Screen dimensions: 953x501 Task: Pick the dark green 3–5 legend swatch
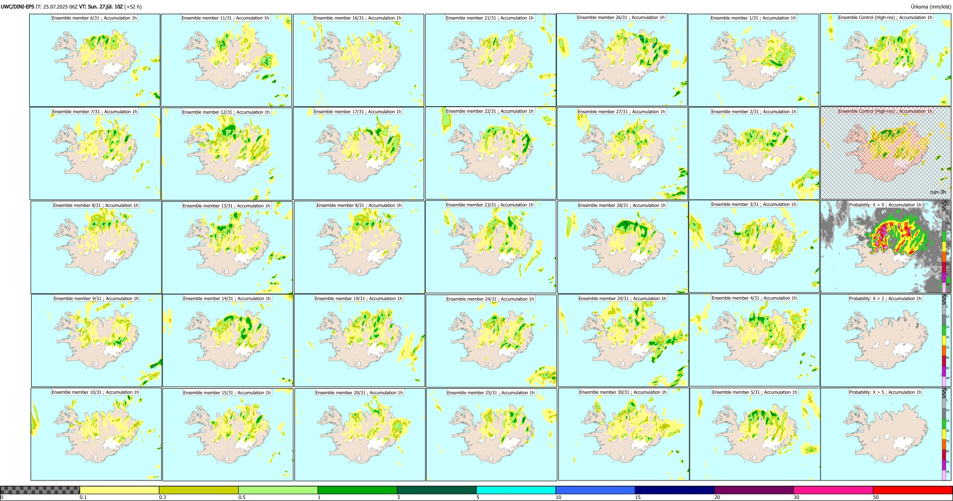[436, 490]
